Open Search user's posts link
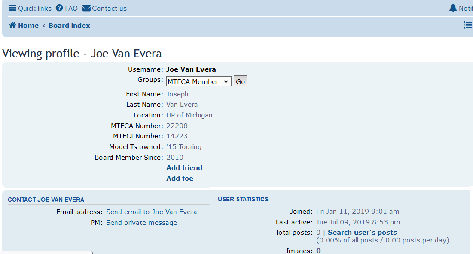Viewport: 473px width, 254px height. click(362, 233)
